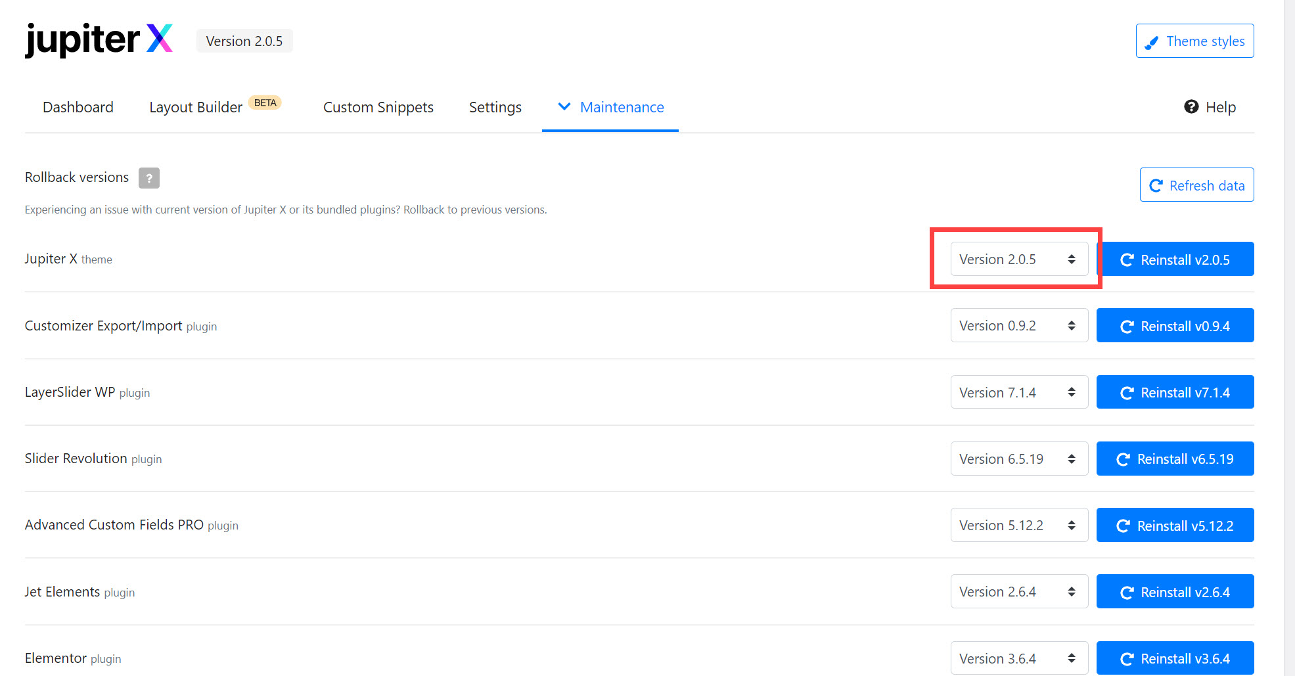Open the Custom Snippets tab

[378, 107]
